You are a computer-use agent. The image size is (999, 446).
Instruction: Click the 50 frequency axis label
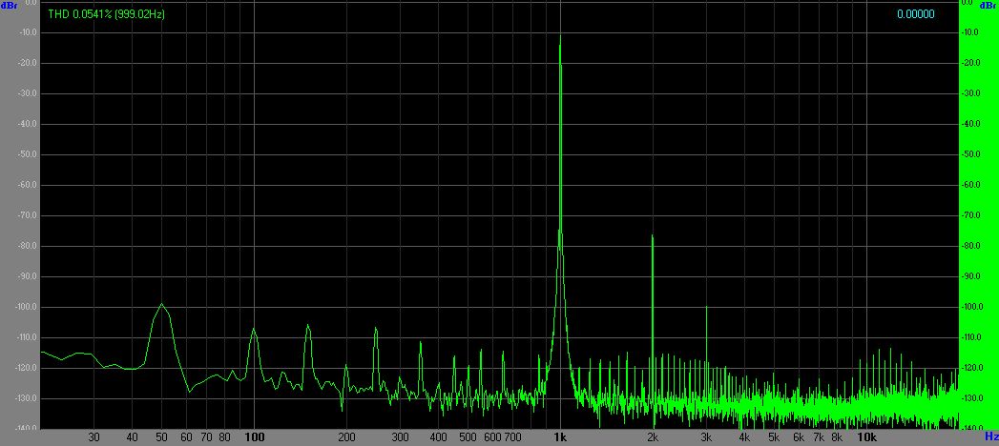pyautogui.click(x=162, y=437)
